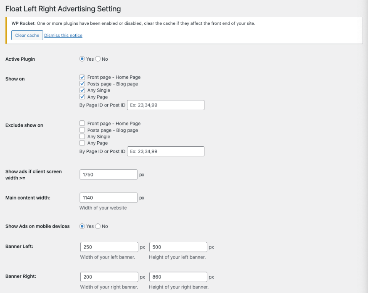Select No for Active Plugin
This screenshot has width=368, height=293.
click(98, 59)
